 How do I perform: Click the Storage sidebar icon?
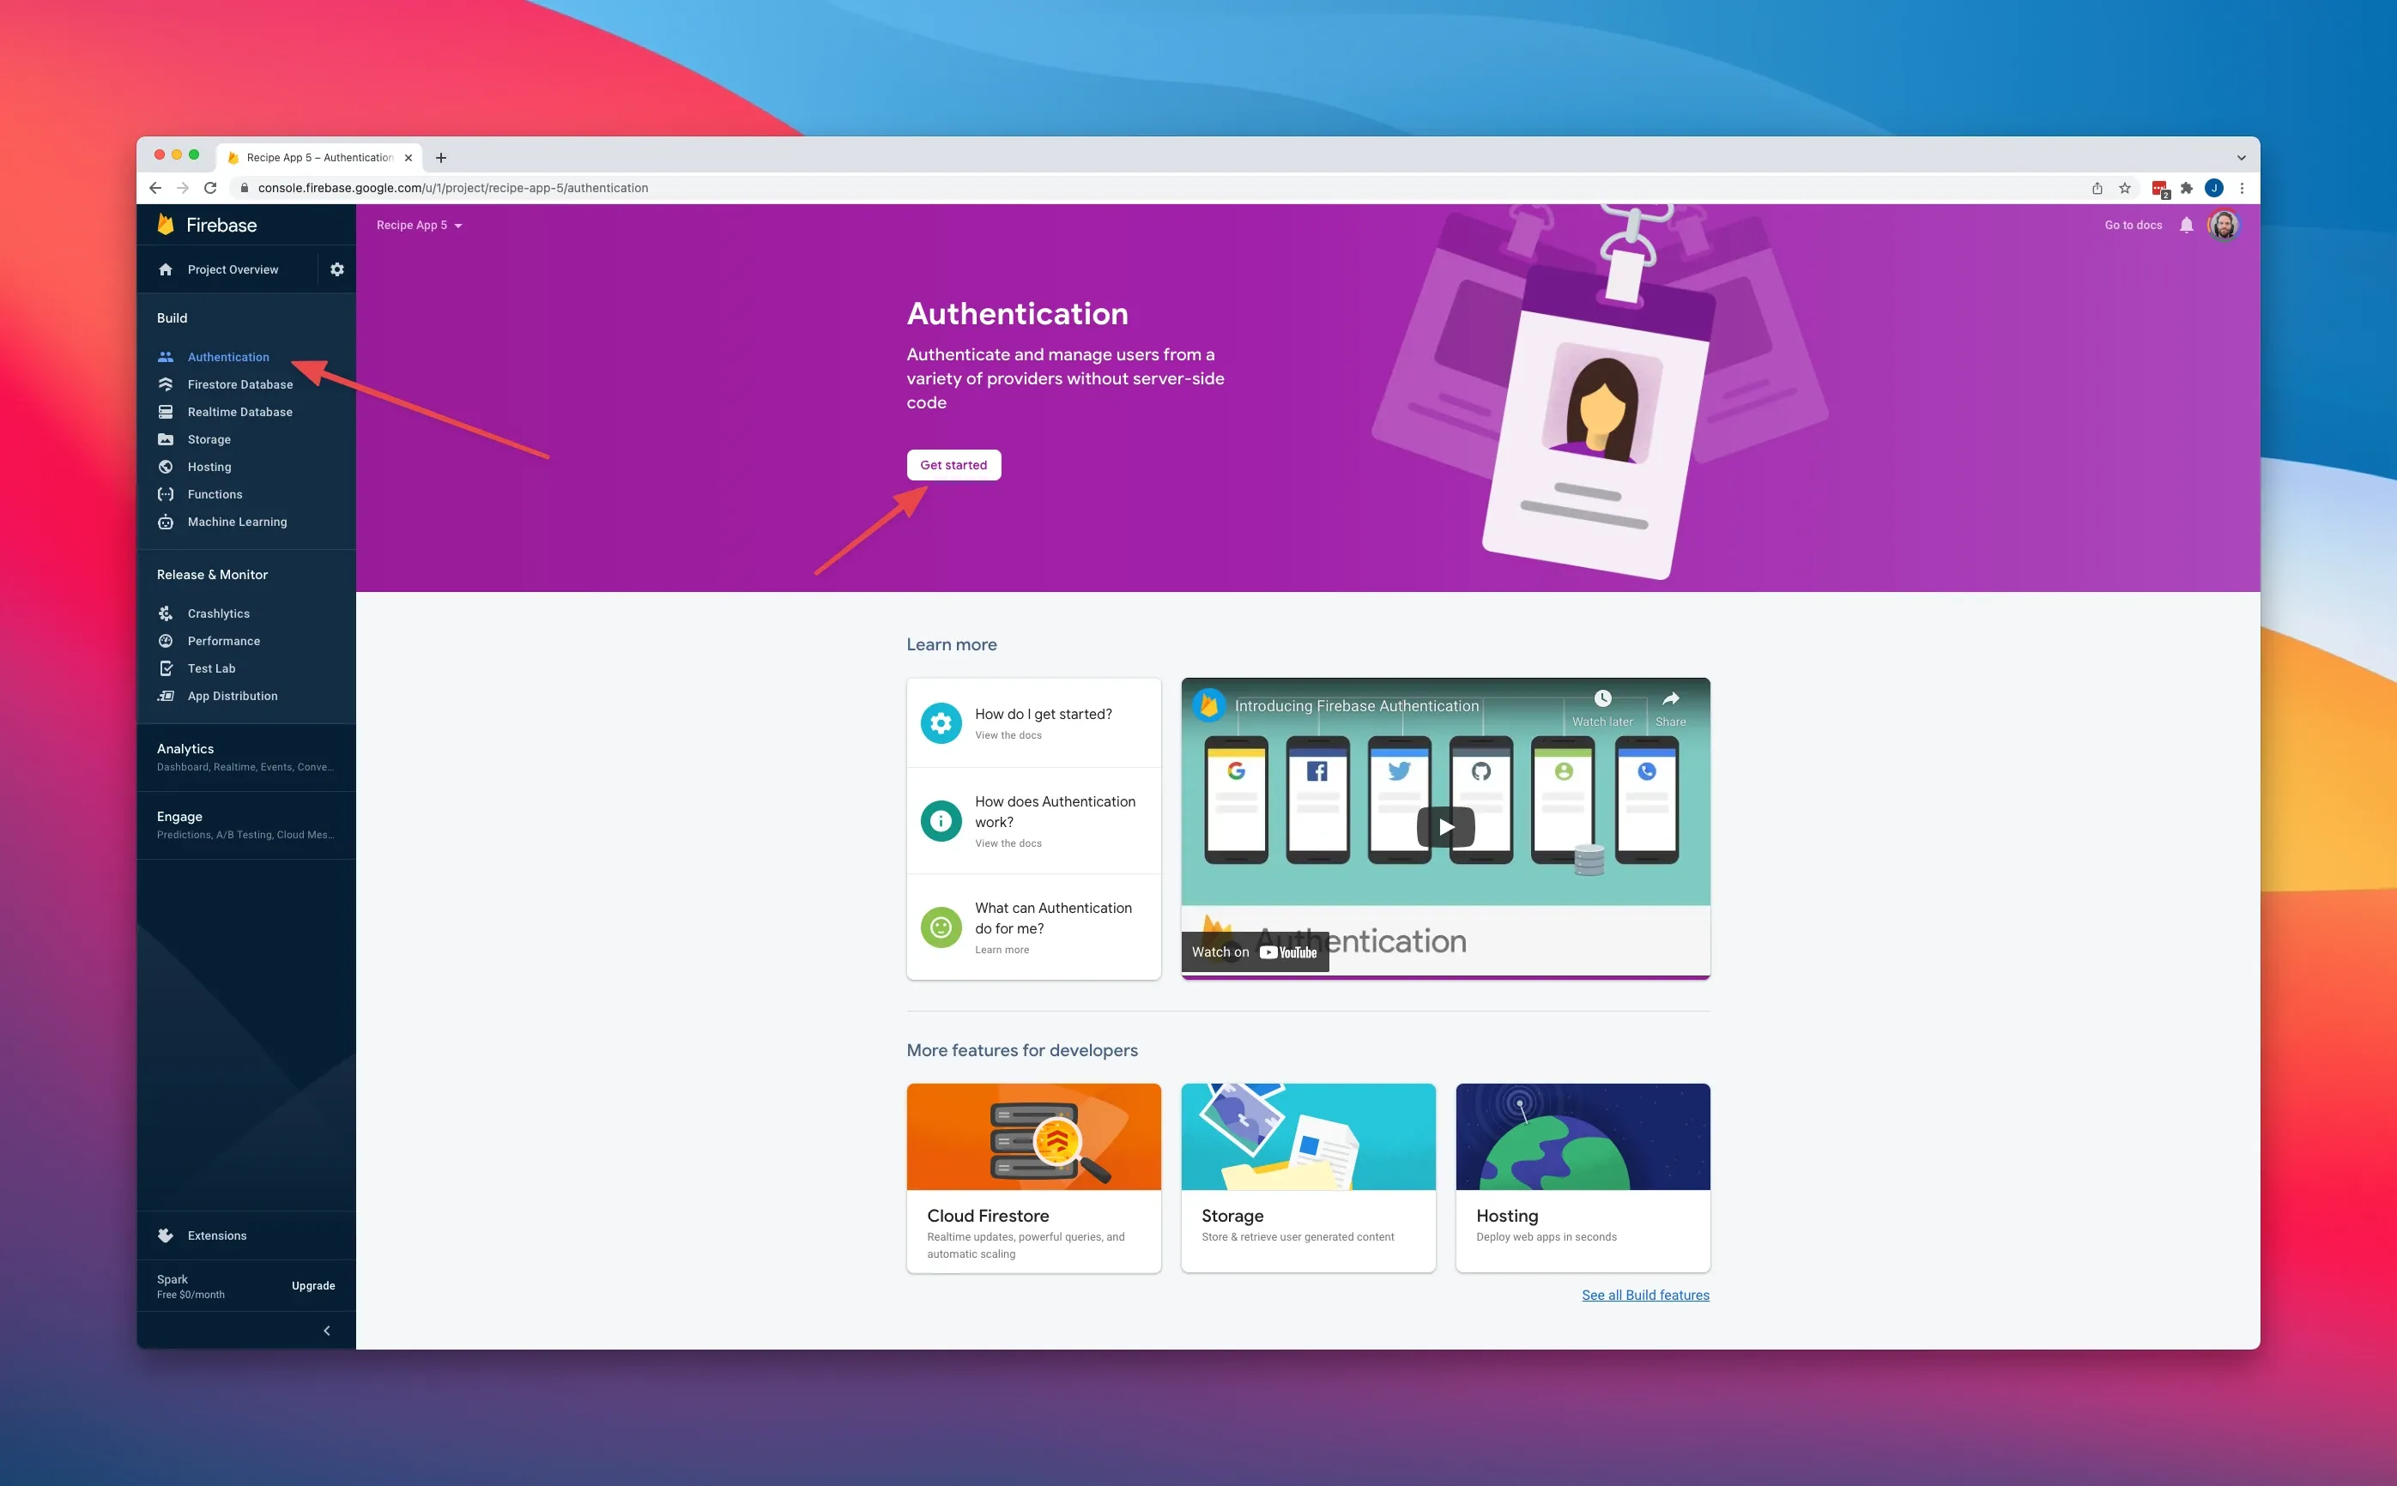tap(165, 438)
